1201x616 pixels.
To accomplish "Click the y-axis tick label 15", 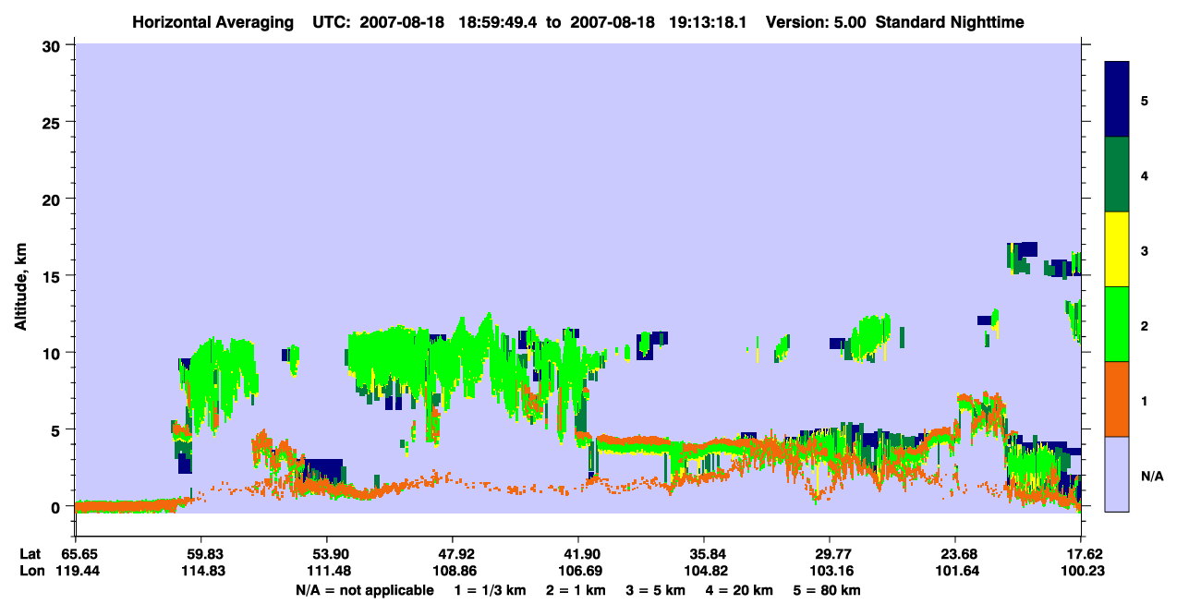I will 54,276.
